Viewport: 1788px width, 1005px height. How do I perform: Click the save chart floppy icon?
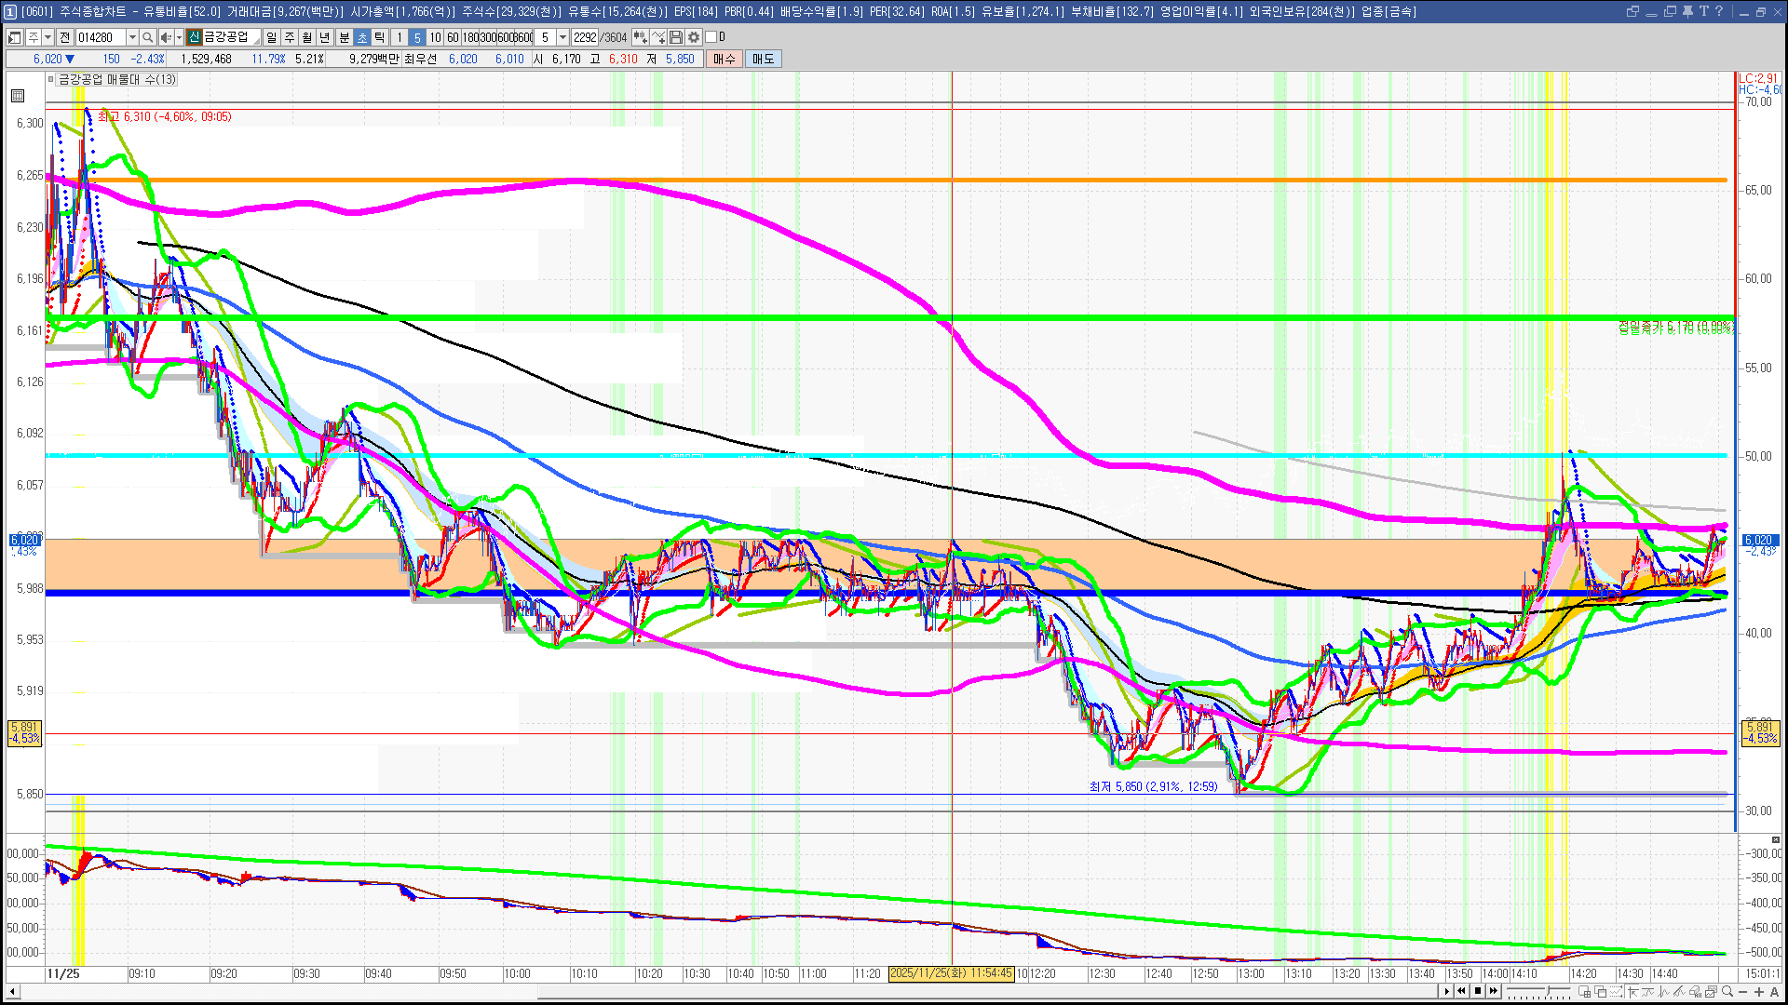pyautogui.click(x=676, y=37)
